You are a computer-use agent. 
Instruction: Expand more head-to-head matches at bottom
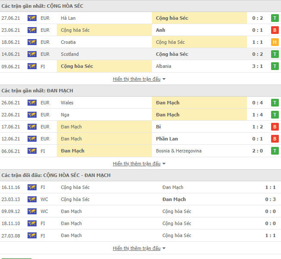(139, 248)
